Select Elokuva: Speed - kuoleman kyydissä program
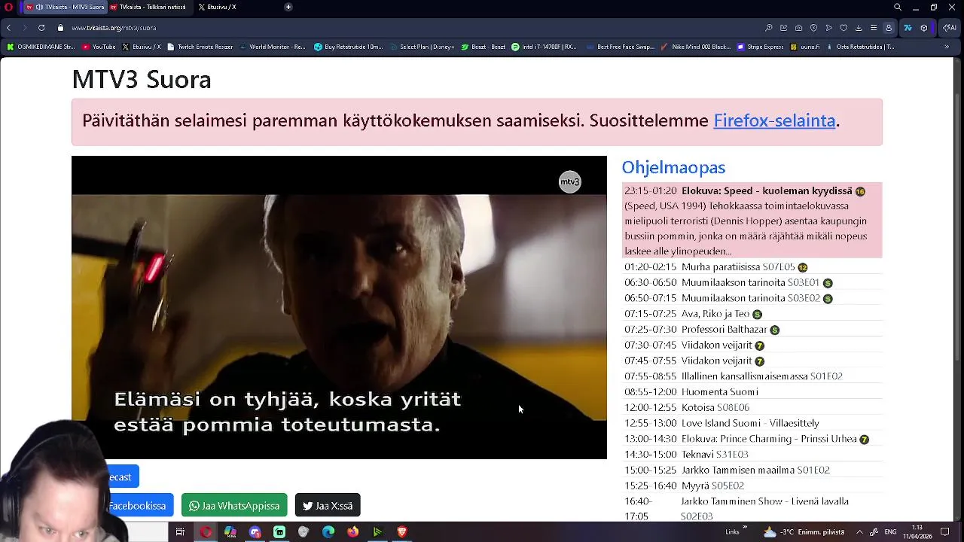This screenshot has width=964, height=542. click(752, 221)
